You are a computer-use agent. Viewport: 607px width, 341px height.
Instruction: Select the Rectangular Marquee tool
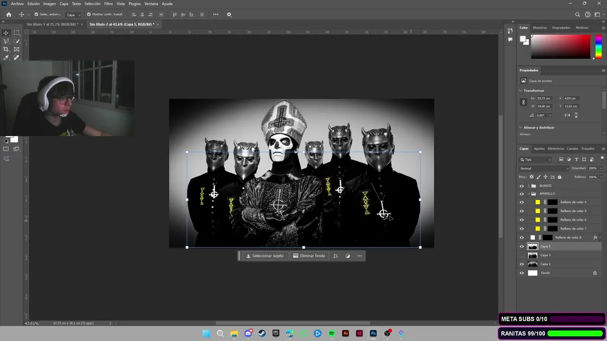[17, 33]
